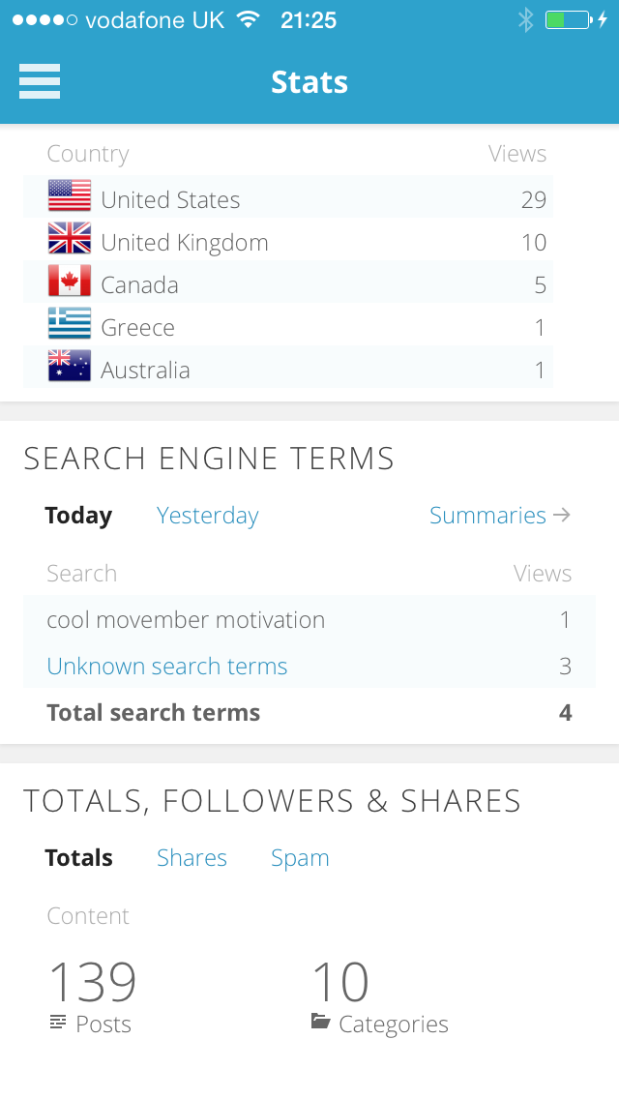Switch to the Shares tab
The width and height of the screenshot is (619, 1099).
(192, 858)
